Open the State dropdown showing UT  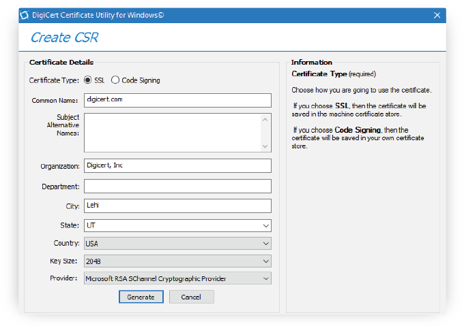[177, 226]
